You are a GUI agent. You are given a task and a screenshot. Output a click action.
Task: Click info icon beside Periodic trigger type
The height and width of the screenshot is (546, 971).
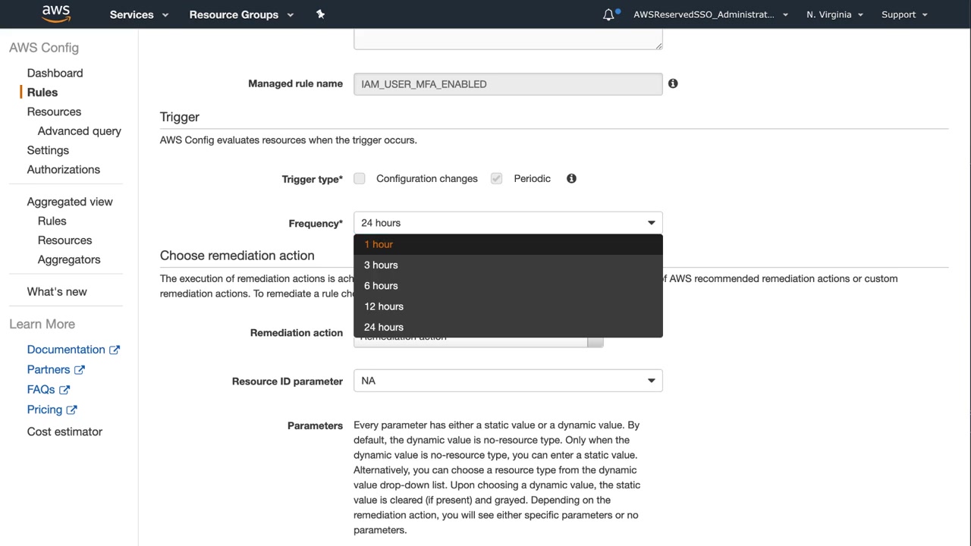point(571,178)
